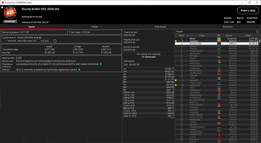Open the progressive knockout info icon
The height and width of the screenshot is (143, 261).
pyautogui.click(x=101, y=64)
